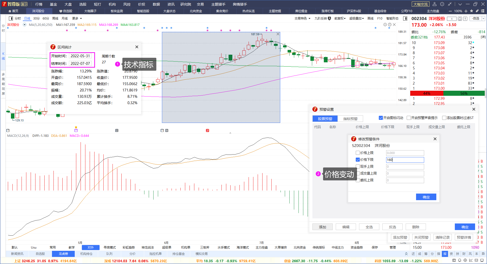The height and width of the screenshot is (264, 487).
Task: Open the 研究院 menu
Action: pyautogui.click(x=186, y=4)
